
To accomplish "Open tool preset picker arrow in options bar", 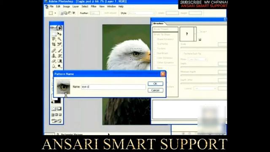I will click(55, 13).
